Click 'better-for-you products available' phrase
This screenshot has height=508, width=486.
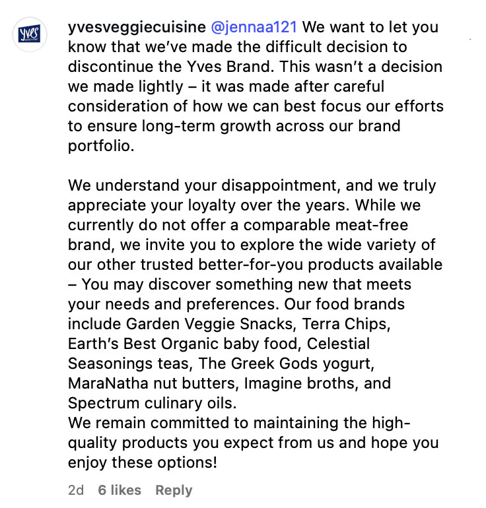(x=320, y=265)
